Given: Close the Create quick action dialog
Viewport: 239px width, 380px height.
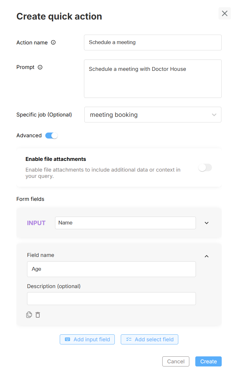Looking at the screenshot, I should coord(225,14).
